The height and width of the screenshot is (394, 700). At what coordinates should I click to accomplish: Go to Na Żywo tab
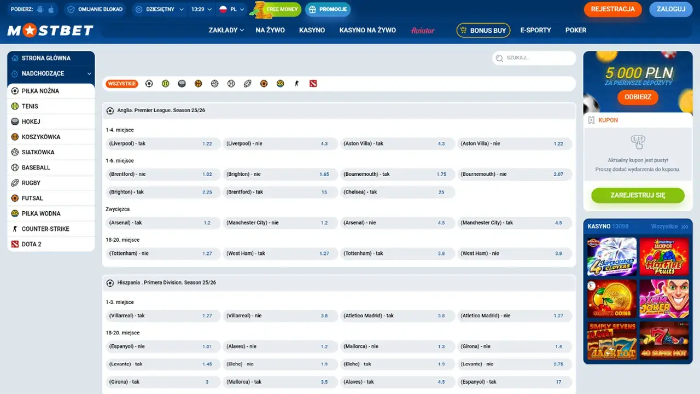click(x=270, y=31)
